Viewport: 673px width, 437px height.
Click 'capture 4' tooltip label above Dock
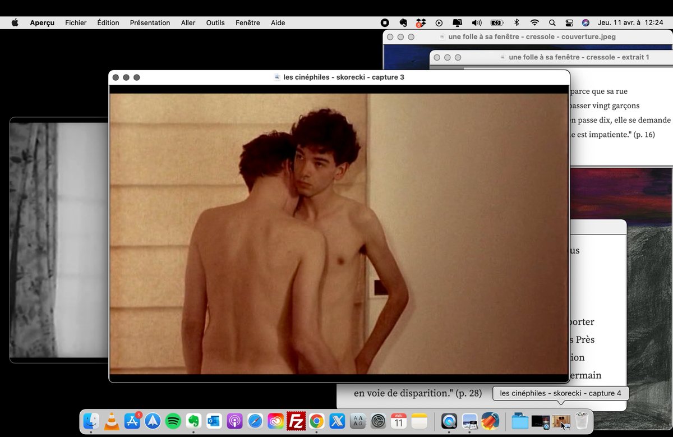point(561,393)
